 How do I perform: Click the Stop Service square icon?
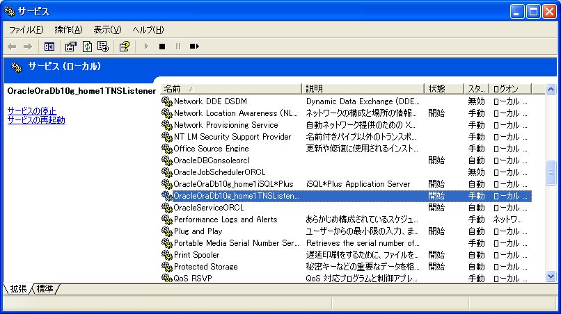click(162, 47)
